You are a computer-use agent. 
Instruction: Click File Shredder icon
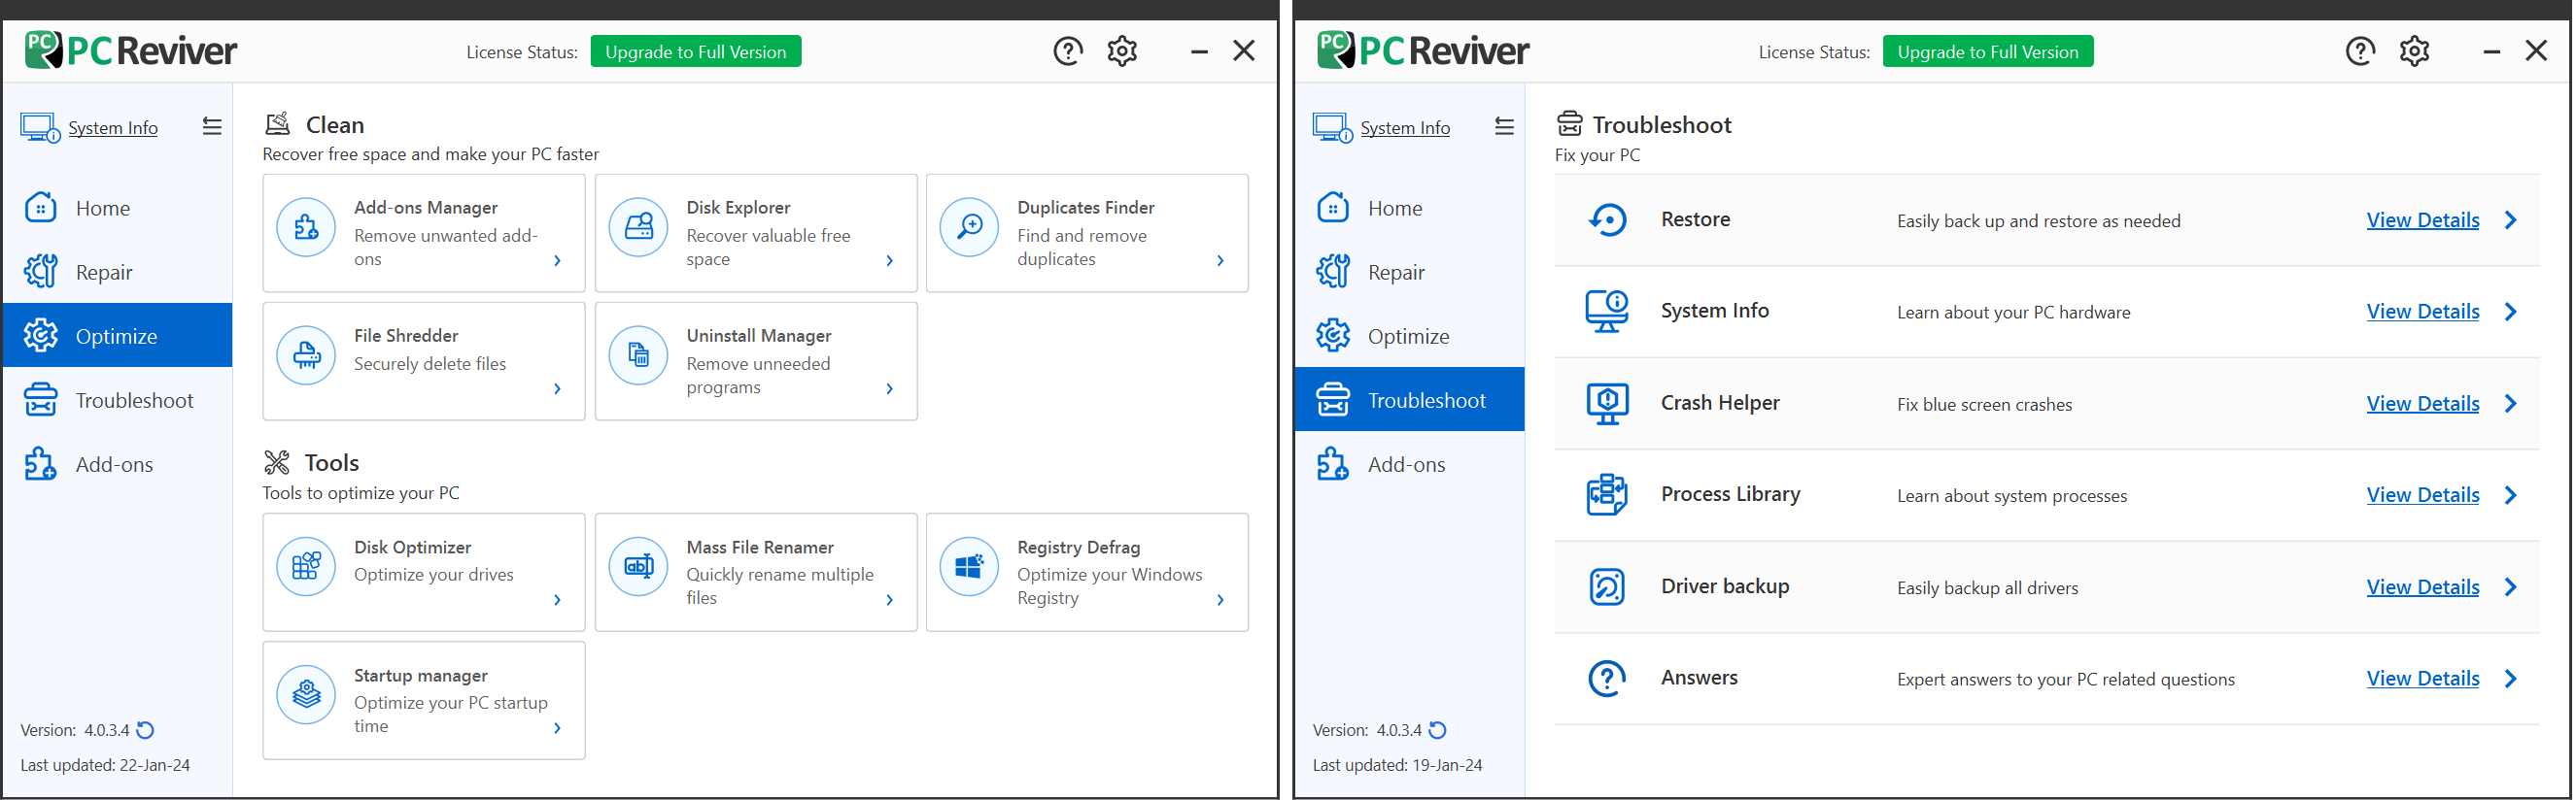(x=306, y=355)
